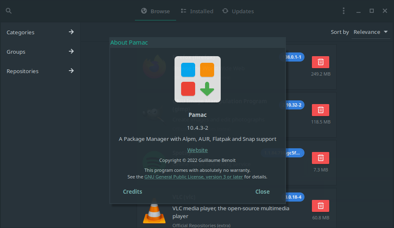Open the Website link in About dialog
Viewport: 394px width, 228px height.
tap(197, 150)
